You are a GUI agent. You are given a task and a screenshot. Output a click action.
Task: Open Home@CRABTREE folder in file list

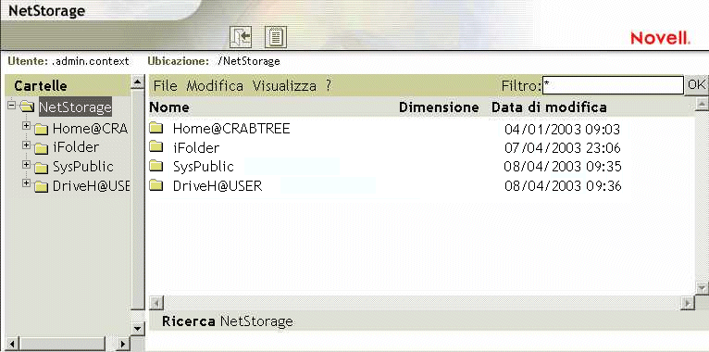231,129
